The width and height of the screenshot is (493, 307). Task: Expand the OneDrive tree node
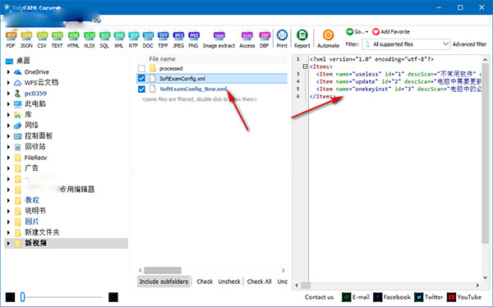tap(8, 72)
